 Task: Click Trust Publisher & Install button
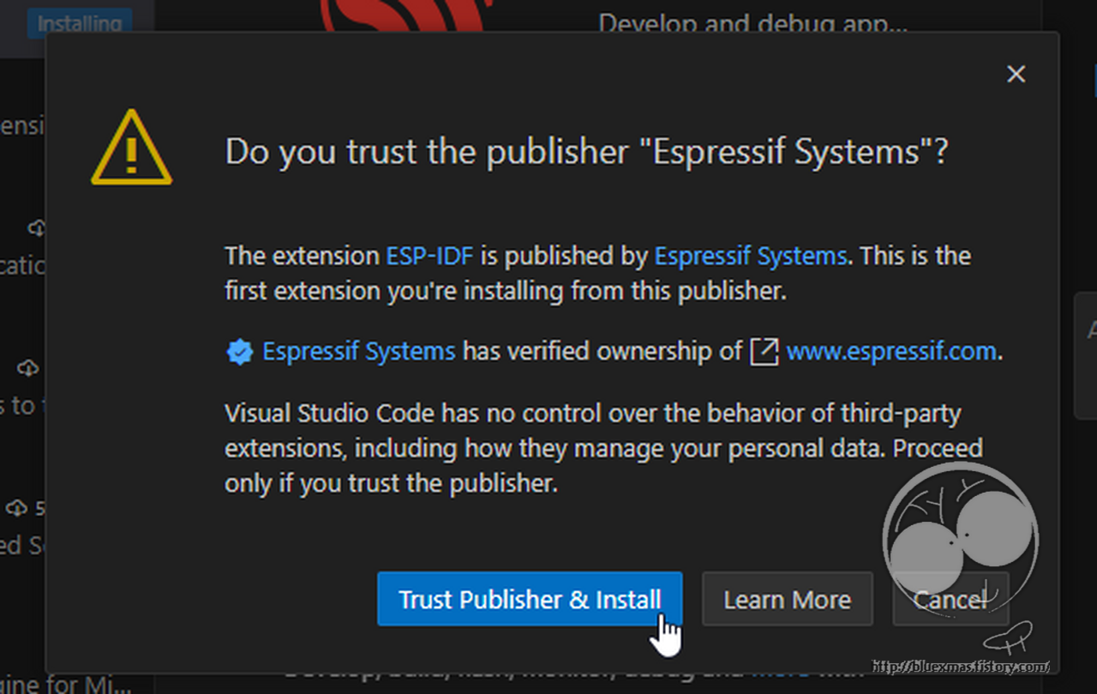point(530,599)
